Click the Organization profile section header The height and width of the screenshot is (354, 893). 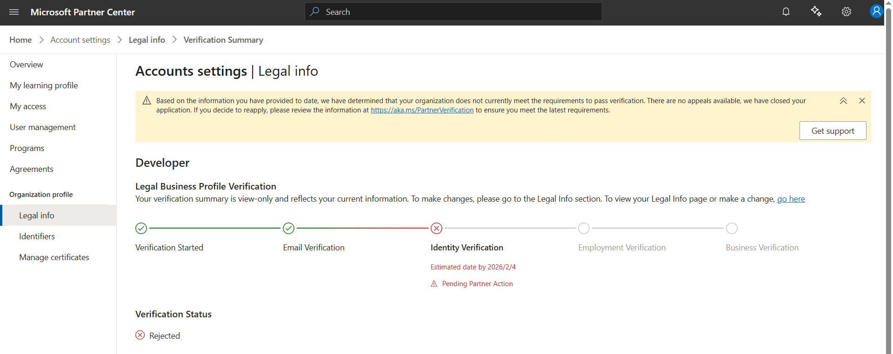(x=41, y=195)
